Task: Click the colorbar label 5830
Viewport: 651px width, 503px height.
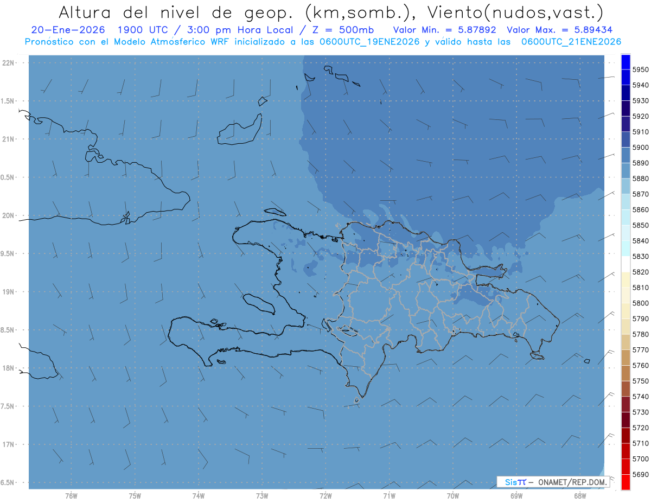Action: point(641,257)
